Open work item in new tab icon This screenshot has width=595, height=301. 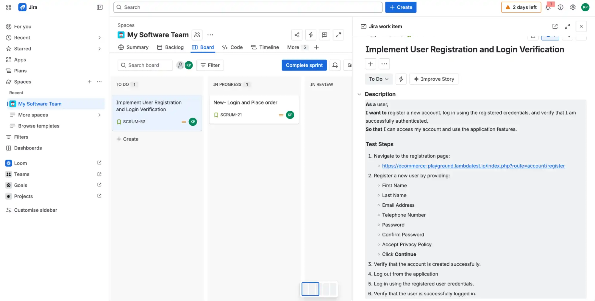click(x=555, y=26)
